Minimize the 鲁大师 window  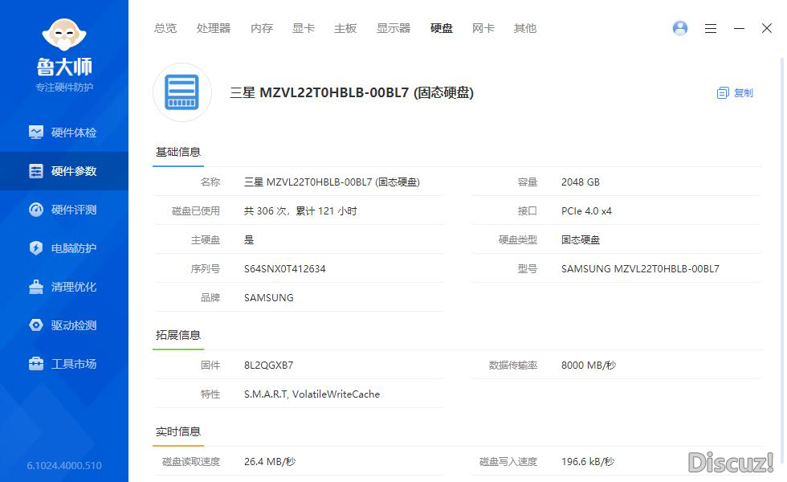(x=739, y=28)
